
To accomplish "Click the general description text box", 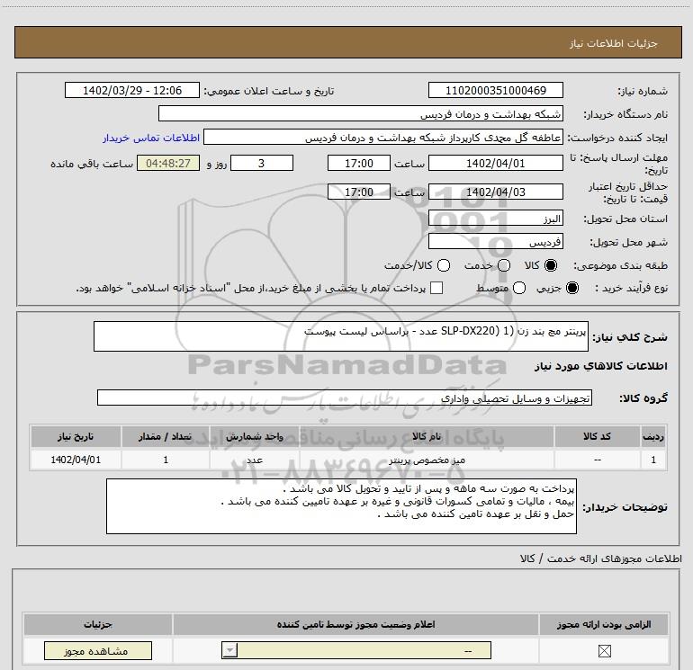I will pyautogui.click(x=341, y=336).
